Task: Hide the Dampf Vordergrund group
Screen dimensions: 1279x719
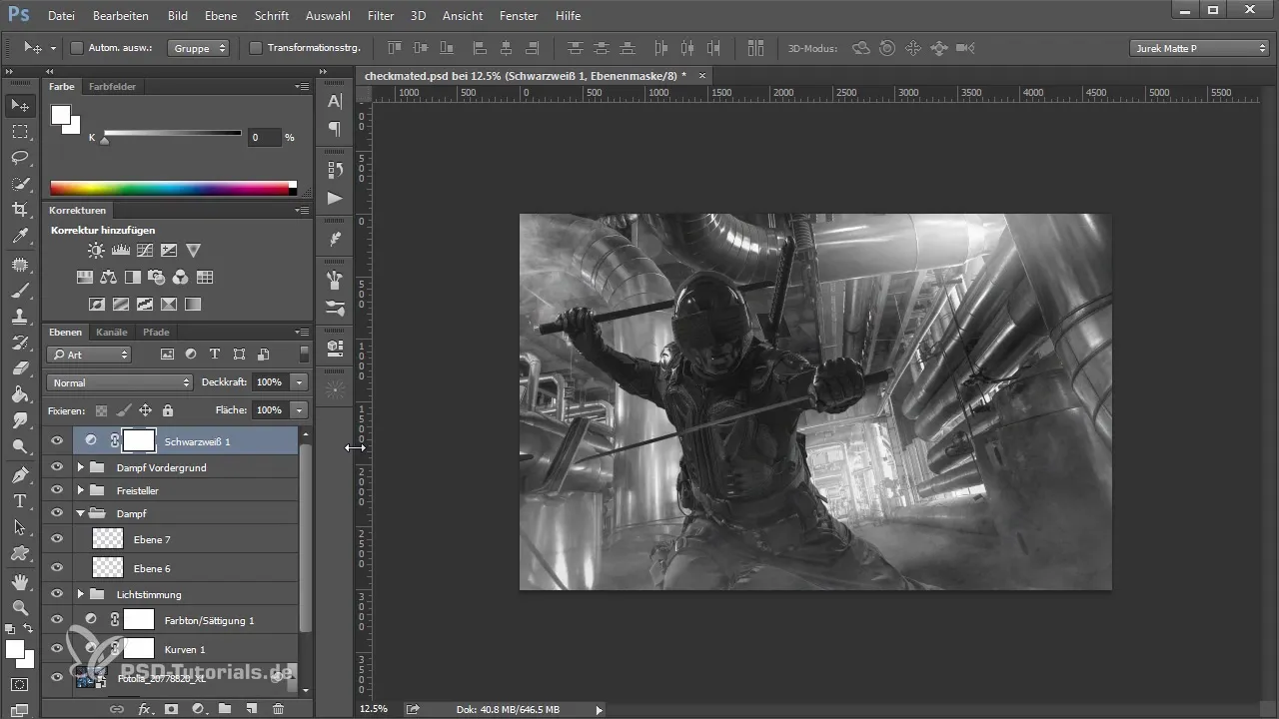Action: click(57, 467)
